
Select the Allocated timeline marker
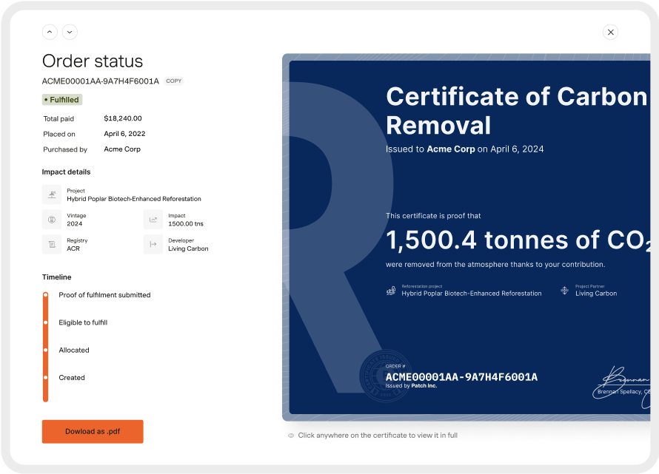click(x=45, y=351)
